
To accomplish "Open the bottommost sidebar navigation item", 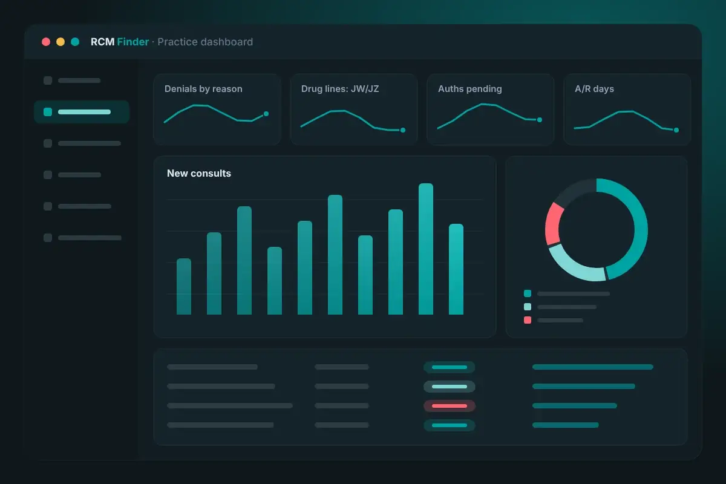I will click(82, 238).
